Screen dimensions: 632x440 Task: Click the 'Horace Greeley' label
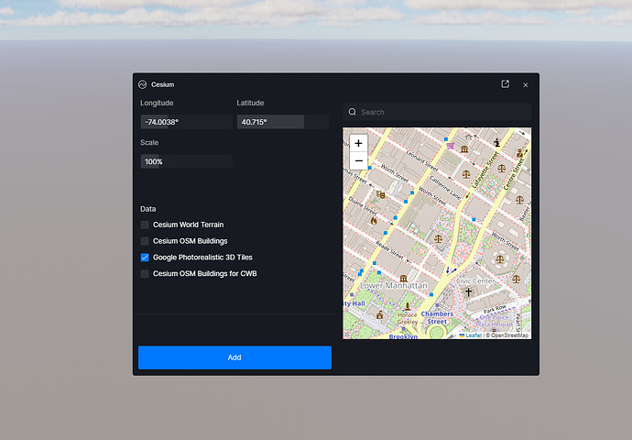407,318
